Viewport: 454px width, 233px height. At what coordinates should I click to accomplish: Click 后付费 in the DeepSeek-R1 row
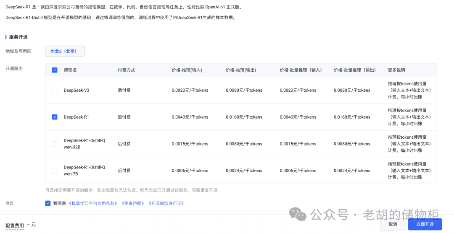[124, 117]
